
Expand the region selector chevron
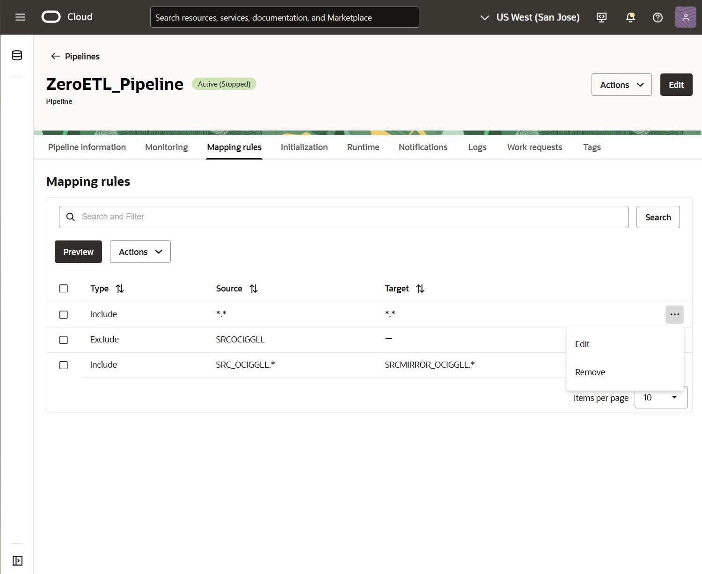484,18
